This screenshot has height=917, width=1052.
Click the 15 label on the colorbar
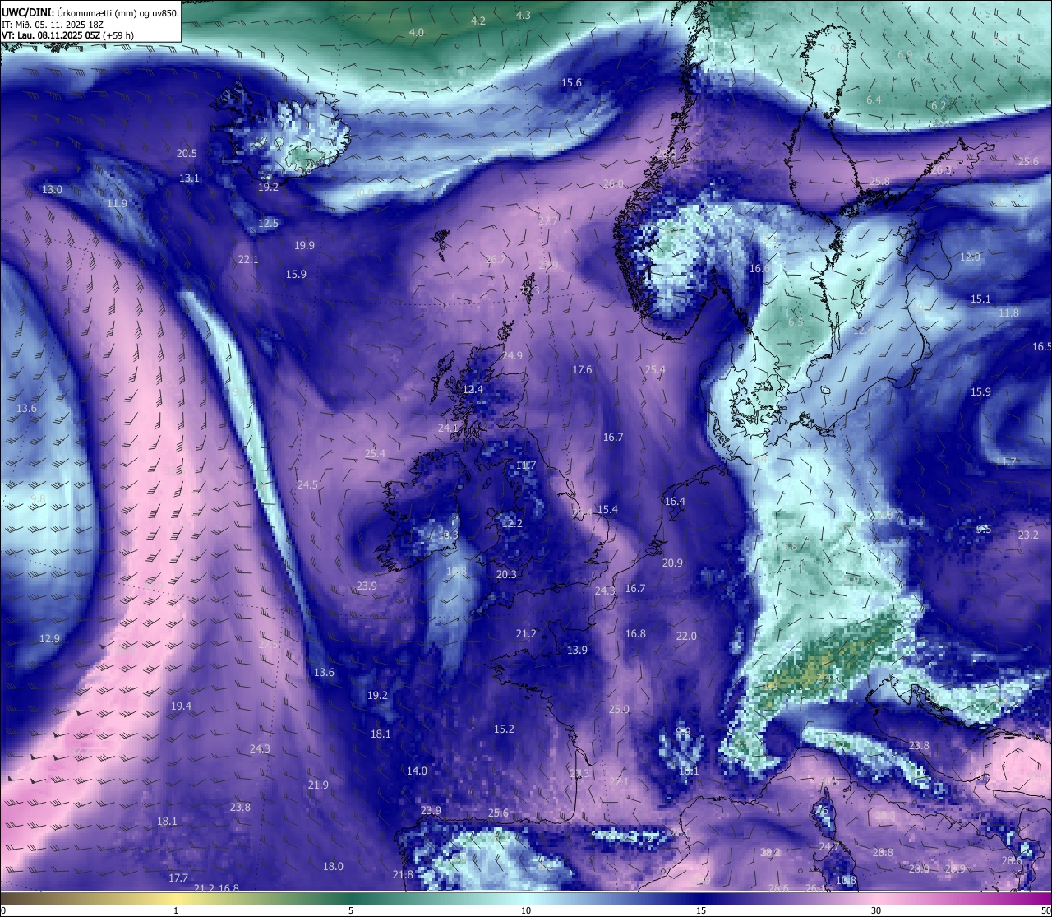701,910
